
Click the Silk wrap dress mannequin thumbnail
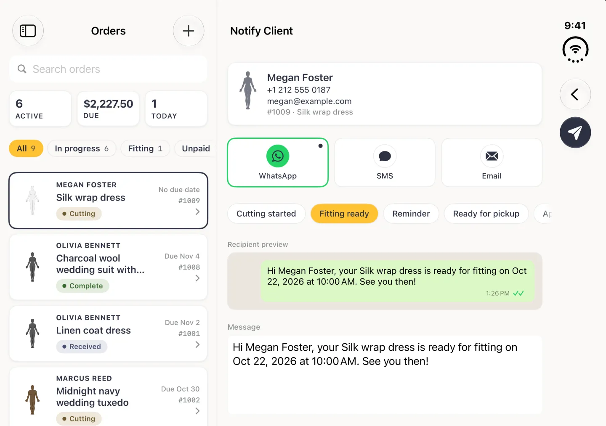pyautogui.click(x=32, y=201)
